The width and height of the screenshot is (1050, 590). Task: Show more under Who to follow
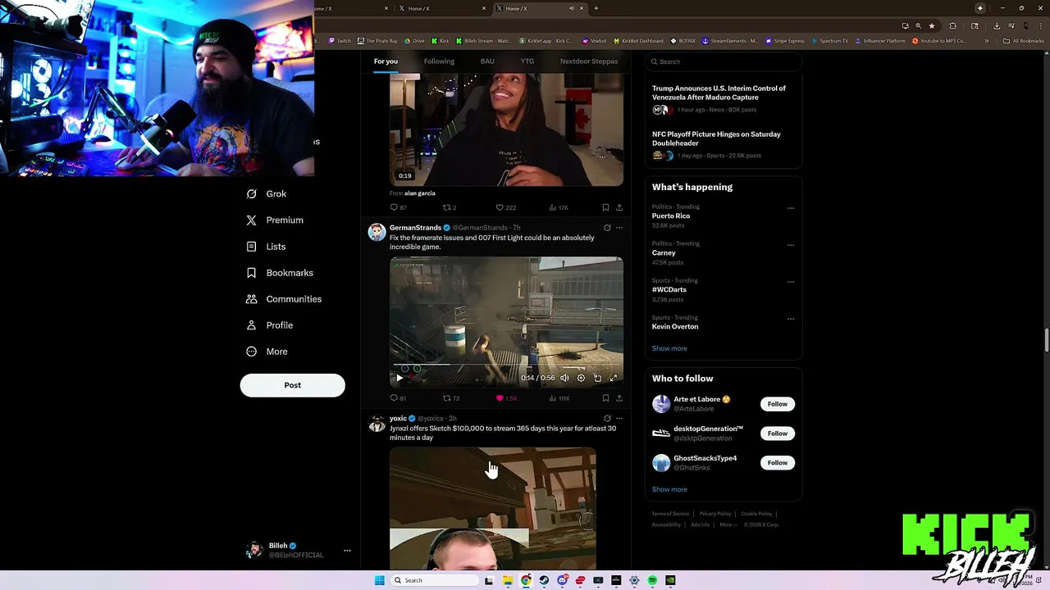click(669, 489)
